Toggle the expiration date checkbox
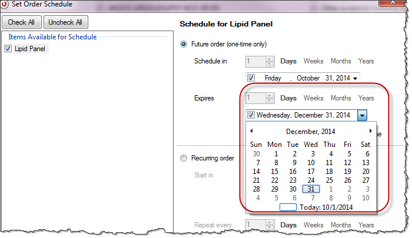 coord(251,115)
